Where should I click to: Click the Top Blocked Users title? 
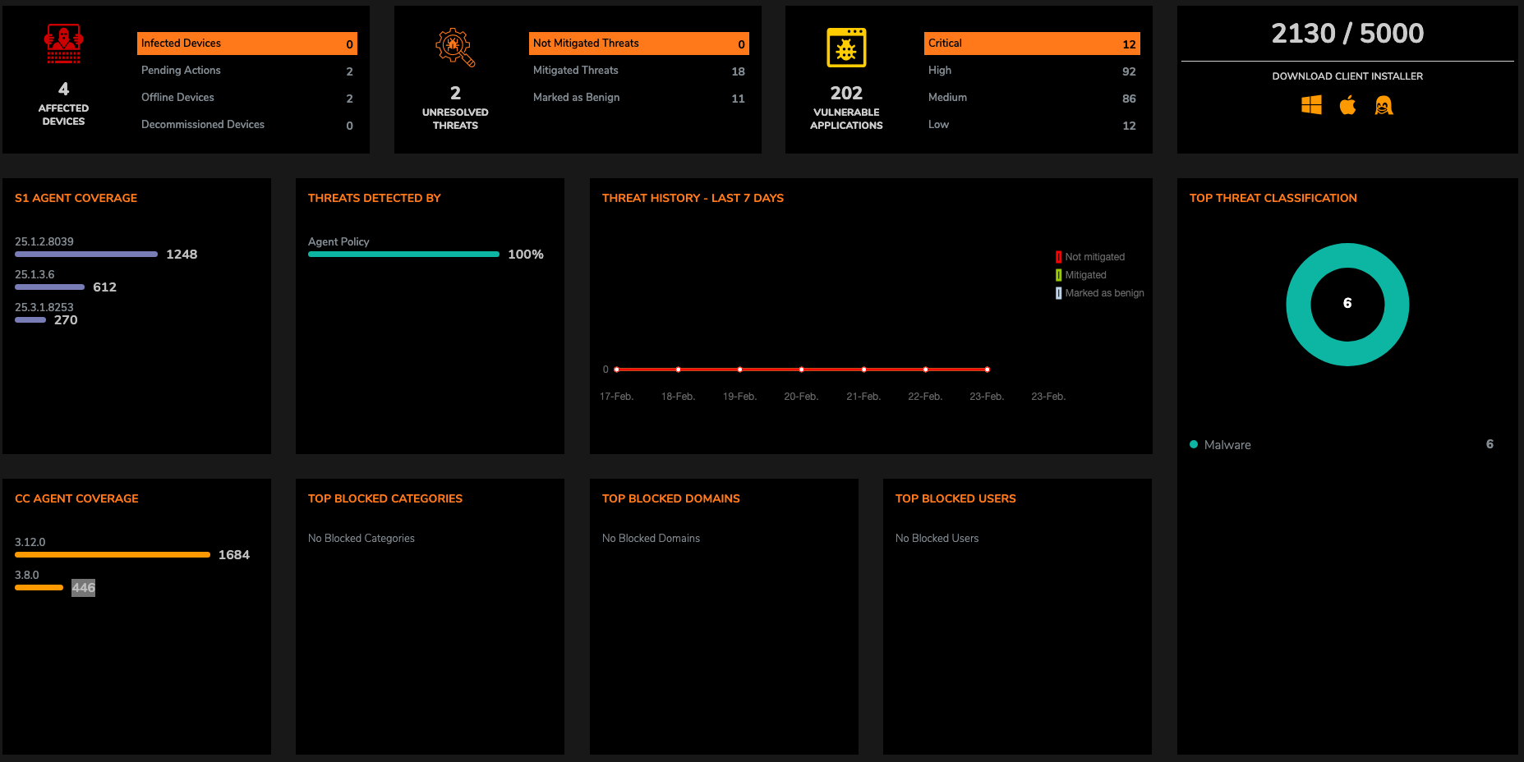pyautogui.click(x=955, y=498)
